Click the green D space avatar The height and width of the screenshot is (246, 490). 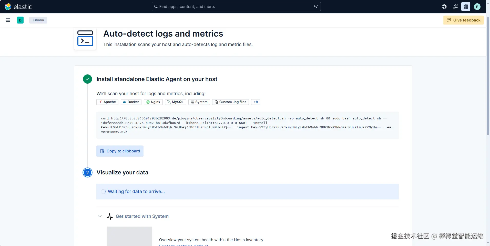(20, 20)
